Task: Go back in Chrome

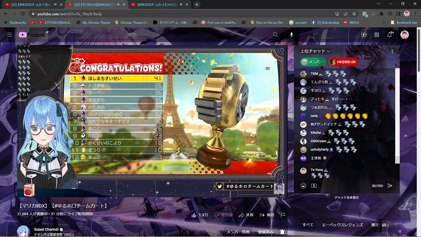Action: [6, 14]
